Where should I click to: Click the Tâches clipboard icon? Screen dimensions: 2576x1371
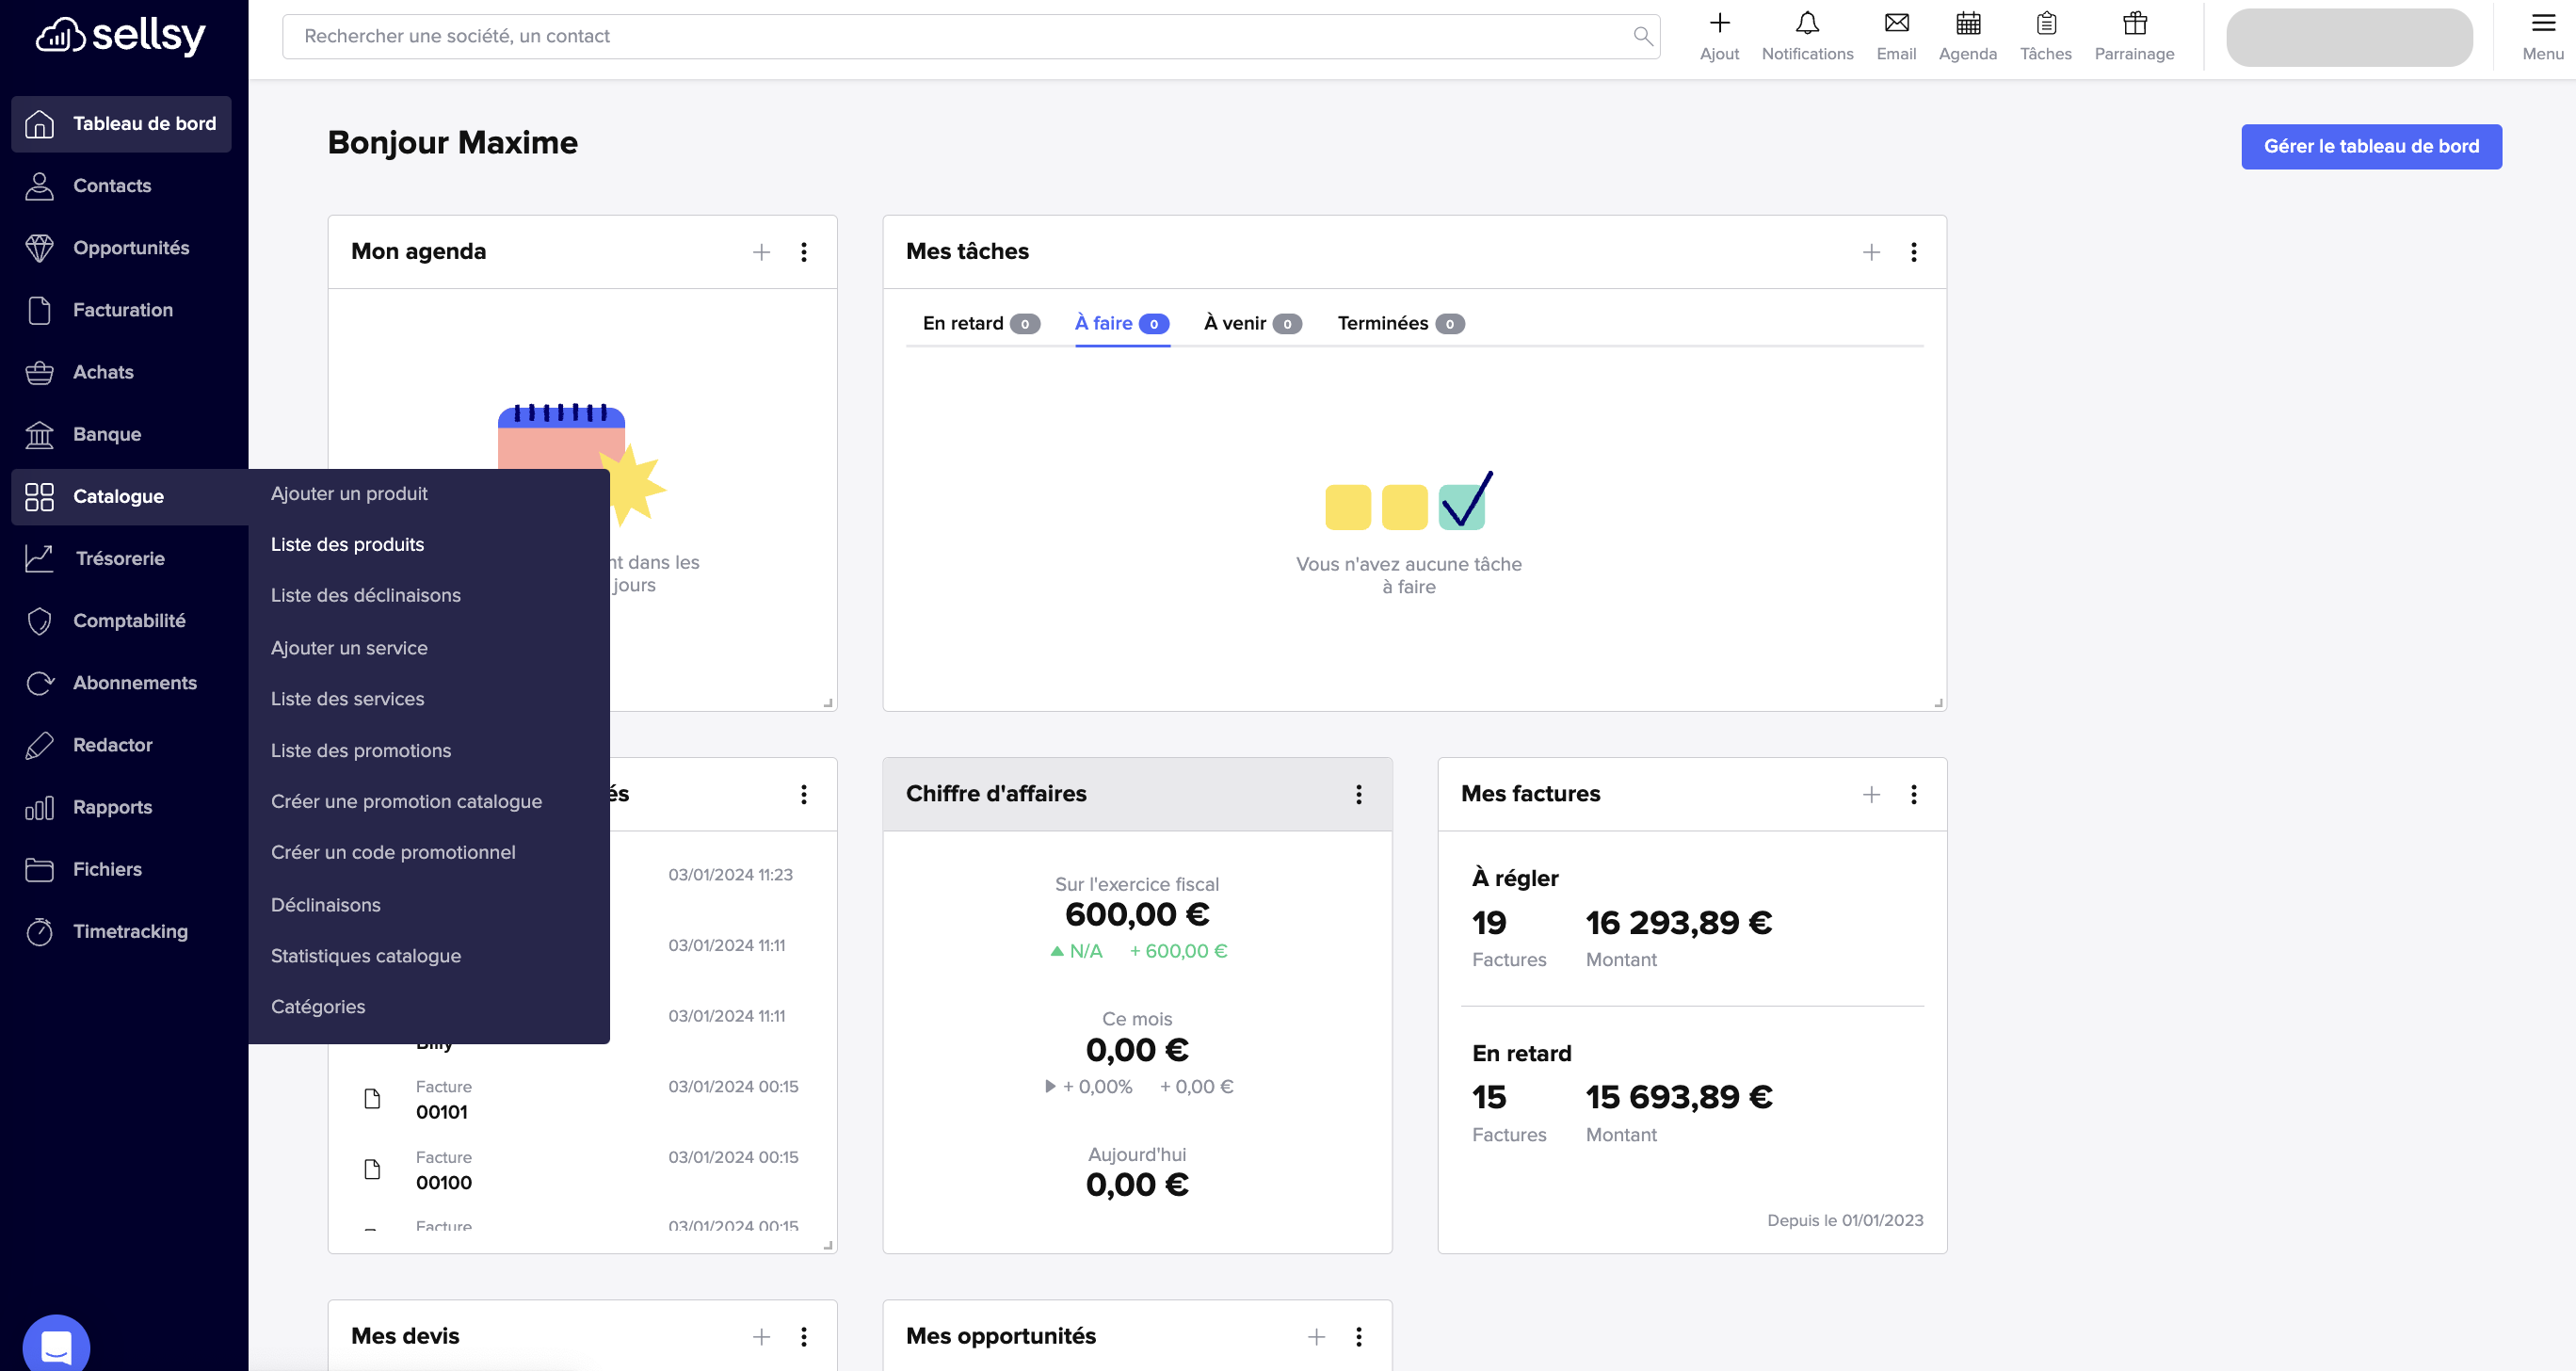pos(2045,24)
